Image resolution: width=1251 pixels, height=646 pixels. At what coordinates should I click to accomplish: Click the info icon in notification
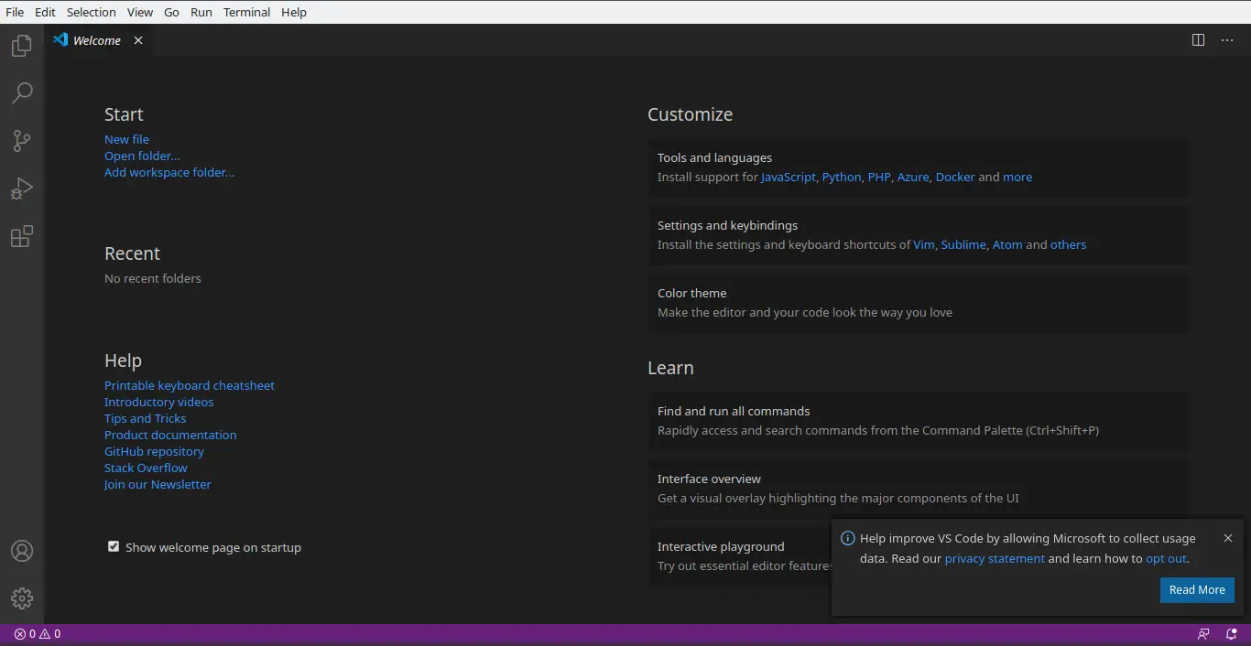click(x=848, y=538)
